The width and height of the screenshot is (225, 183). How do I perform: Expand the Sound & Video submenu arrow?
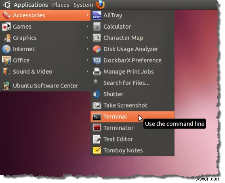click(x=87, y=71)
